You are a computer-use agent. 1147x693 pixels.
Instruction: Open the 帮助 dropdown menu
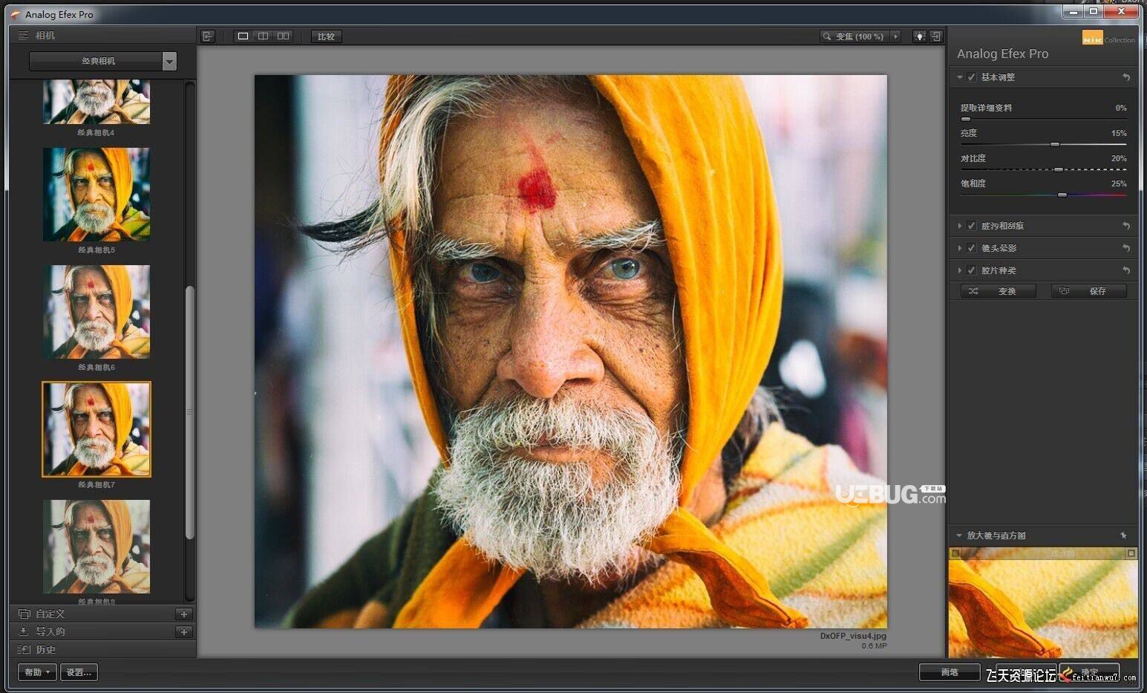click(37, 672)
